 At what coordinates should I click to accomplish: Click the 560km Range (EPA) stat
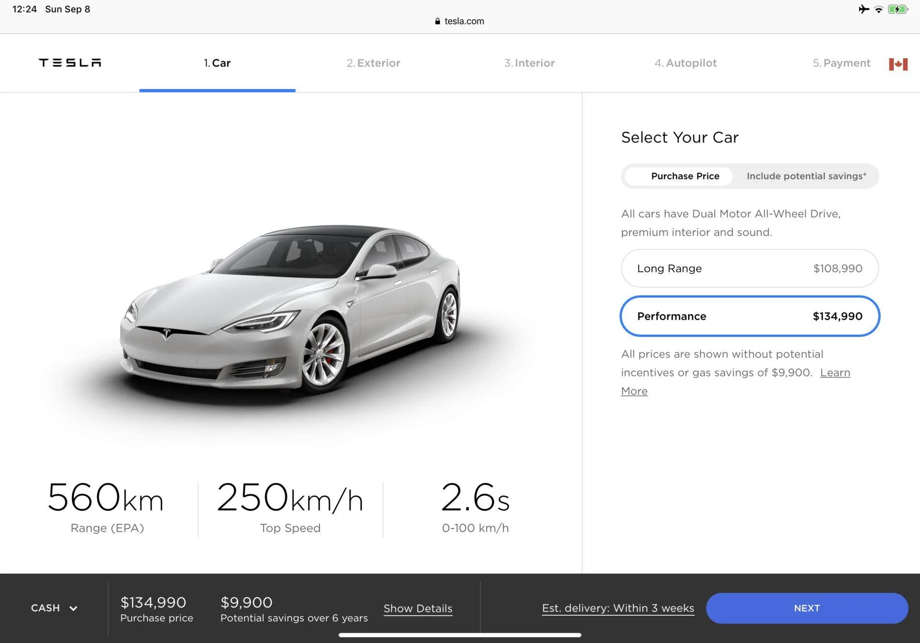click(x=106, y=507)
